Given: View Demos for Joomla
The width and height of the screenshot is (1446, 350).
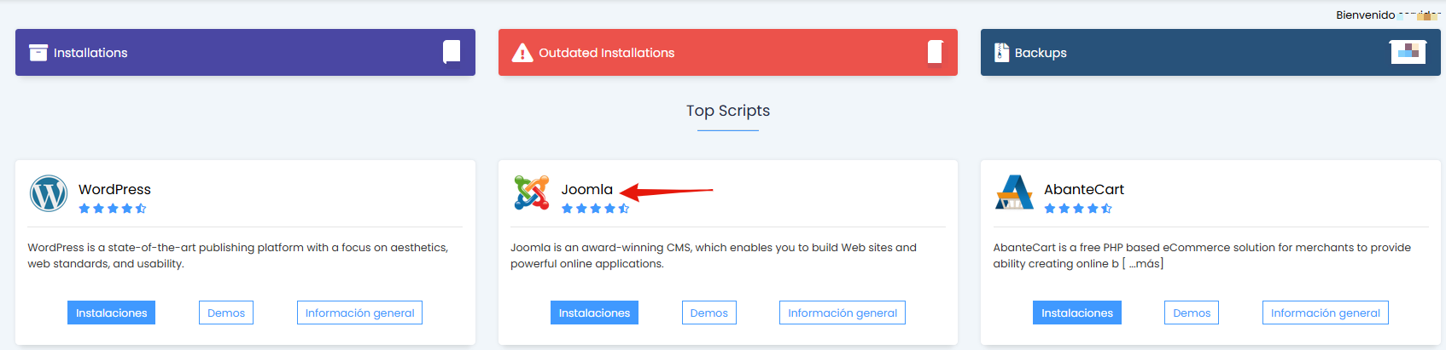Looking at the screenshot, I should [709, 313].
